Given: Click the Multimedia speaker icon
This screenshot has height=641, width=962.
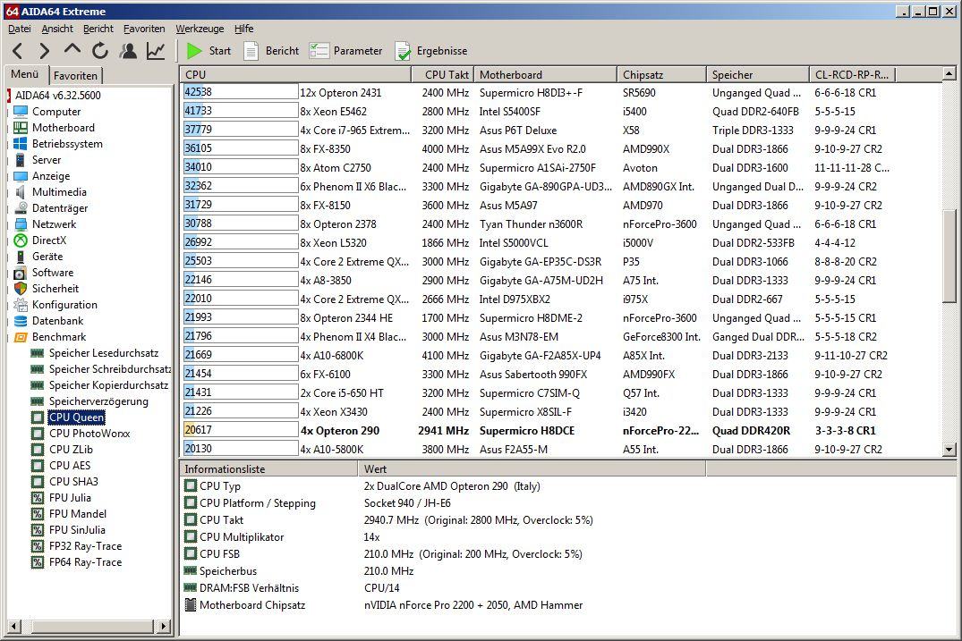Looking at the screenshot, I should click(x=21, y=192).
